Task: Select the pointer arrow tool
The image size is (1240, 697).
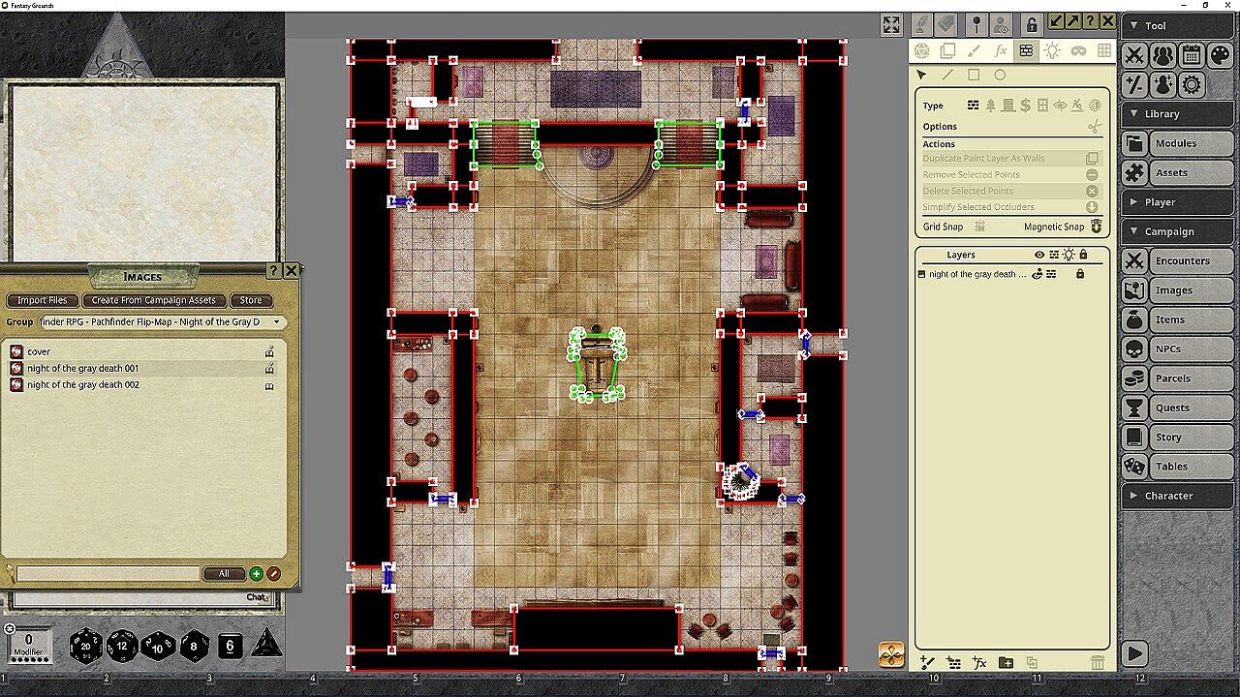Action: (x=921, y=75)
